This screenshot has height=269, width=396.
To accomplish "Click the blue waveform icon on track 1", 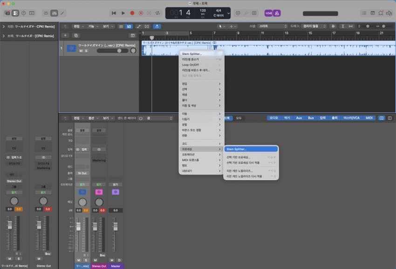I will [x=71, y=48].
